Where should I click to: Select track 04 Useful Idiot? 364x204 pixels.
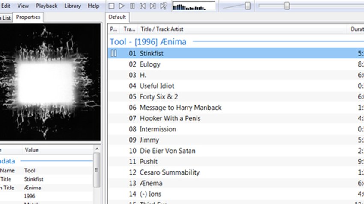[236, 86]
